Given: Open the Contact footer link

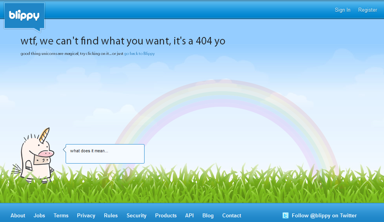Looking at the screenshot, I should click(x=232, y=215).
